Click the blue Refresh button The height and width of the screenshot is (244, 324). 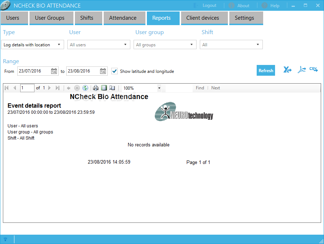pos(266,70)
